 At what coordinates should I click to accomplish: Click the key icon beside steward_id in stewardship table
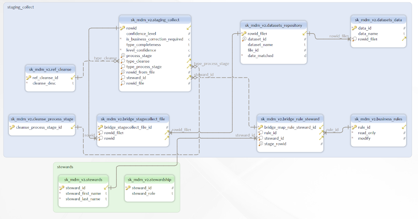pyautogui.click(x=129, y=188)
